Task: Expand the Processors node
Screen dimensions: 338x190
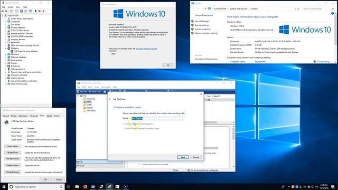Action: click(x=6, y=66)
